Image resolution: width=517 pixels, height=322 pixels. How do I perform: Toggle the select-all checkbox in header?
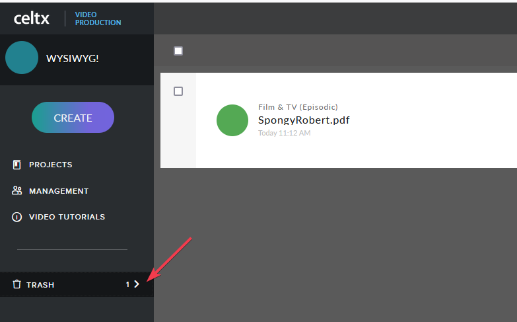[178, 51]
